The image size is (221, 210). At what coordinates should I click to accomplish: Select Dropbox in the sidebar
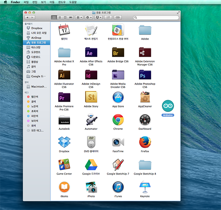[36, 28]
